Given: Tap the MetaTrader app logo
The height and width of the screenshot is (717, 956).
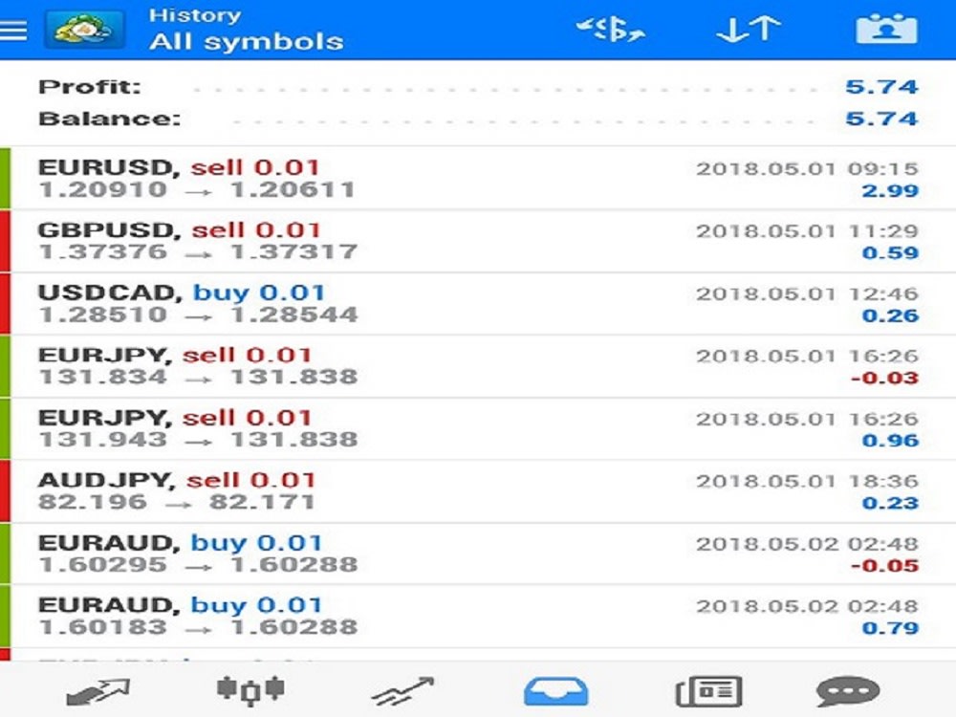Looking at the screenshot, I should pos(85,30).
